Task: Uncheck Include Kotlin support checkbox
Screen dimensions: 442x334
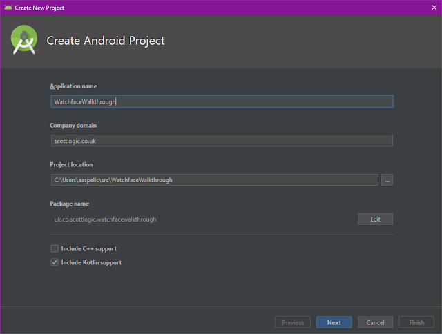Action: click(55, 262)
